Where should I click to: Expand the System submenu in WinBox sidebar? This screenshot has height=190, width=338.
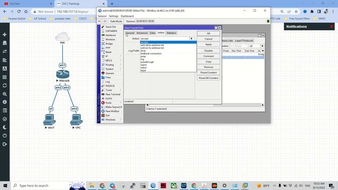point(111,69)
